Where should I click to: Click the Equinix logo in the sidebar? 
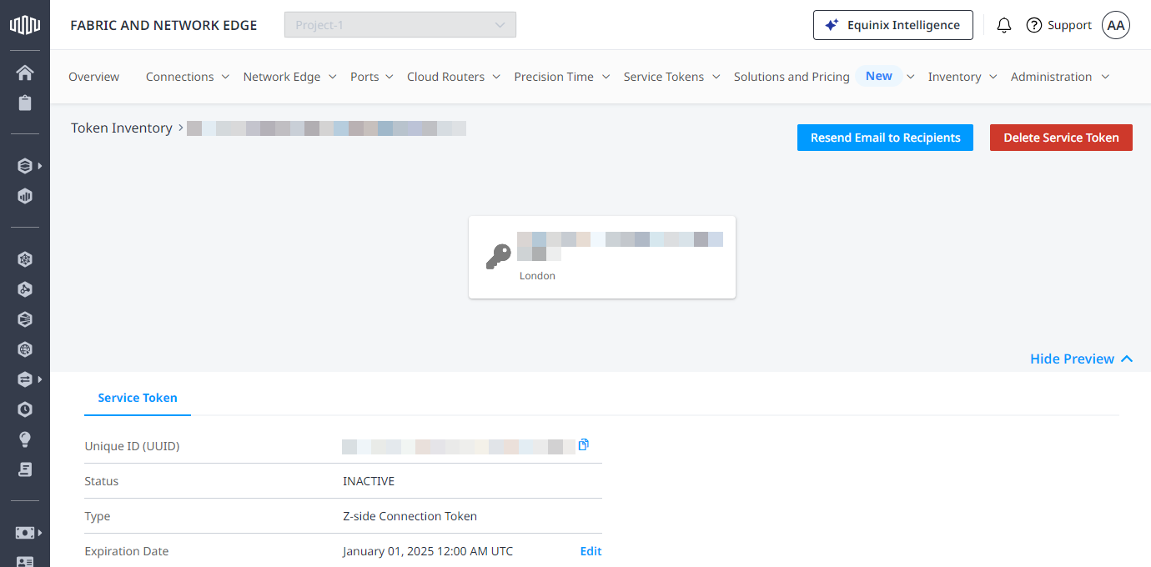(25, 25)
